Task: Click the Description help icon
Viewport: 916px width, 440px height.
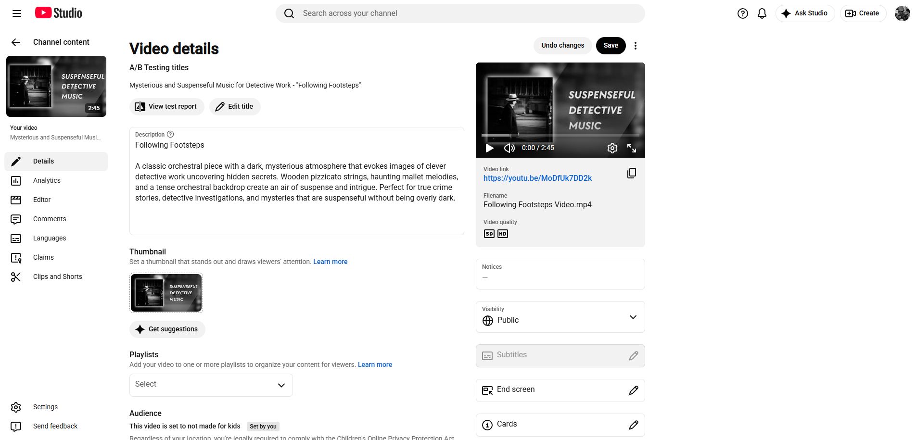Action: 170,135
